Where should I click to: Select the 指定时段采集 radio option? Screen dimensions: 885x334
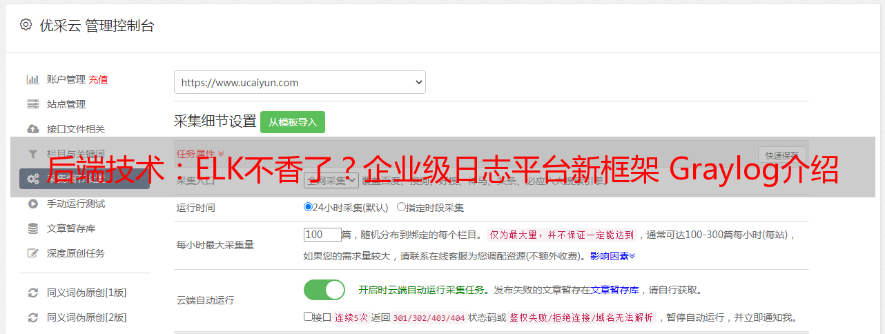point(401,207)
